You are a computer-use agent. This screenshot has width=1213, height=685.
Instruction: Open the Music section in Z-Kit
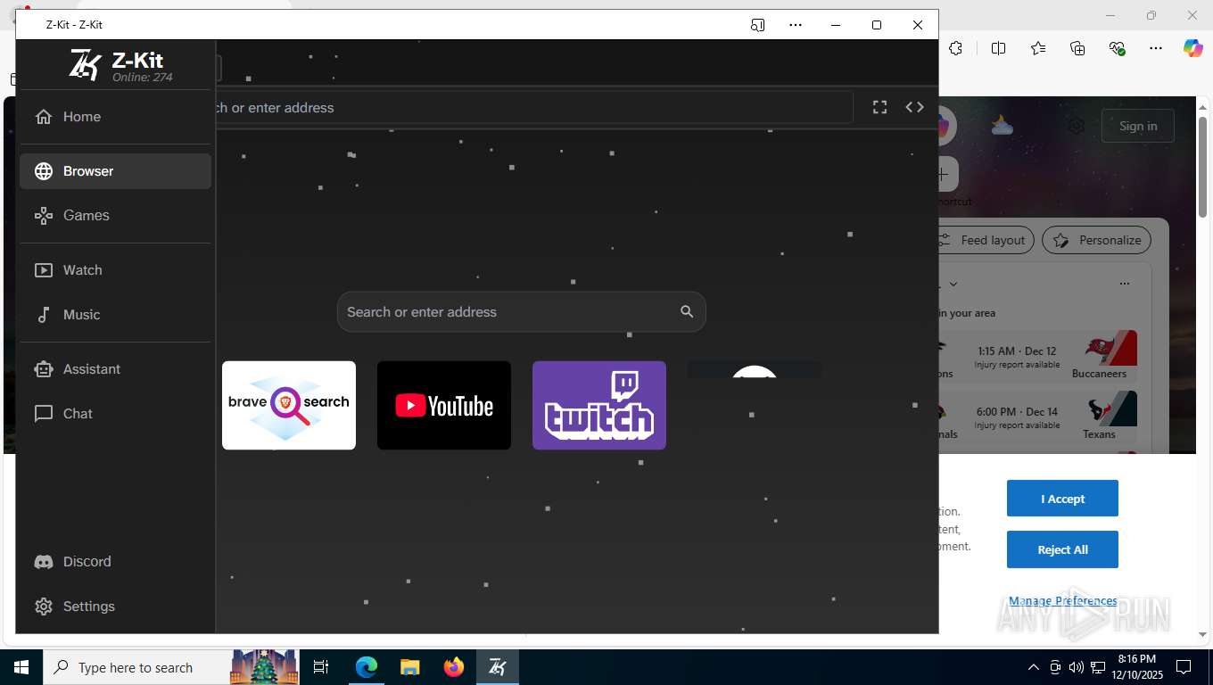115,315
